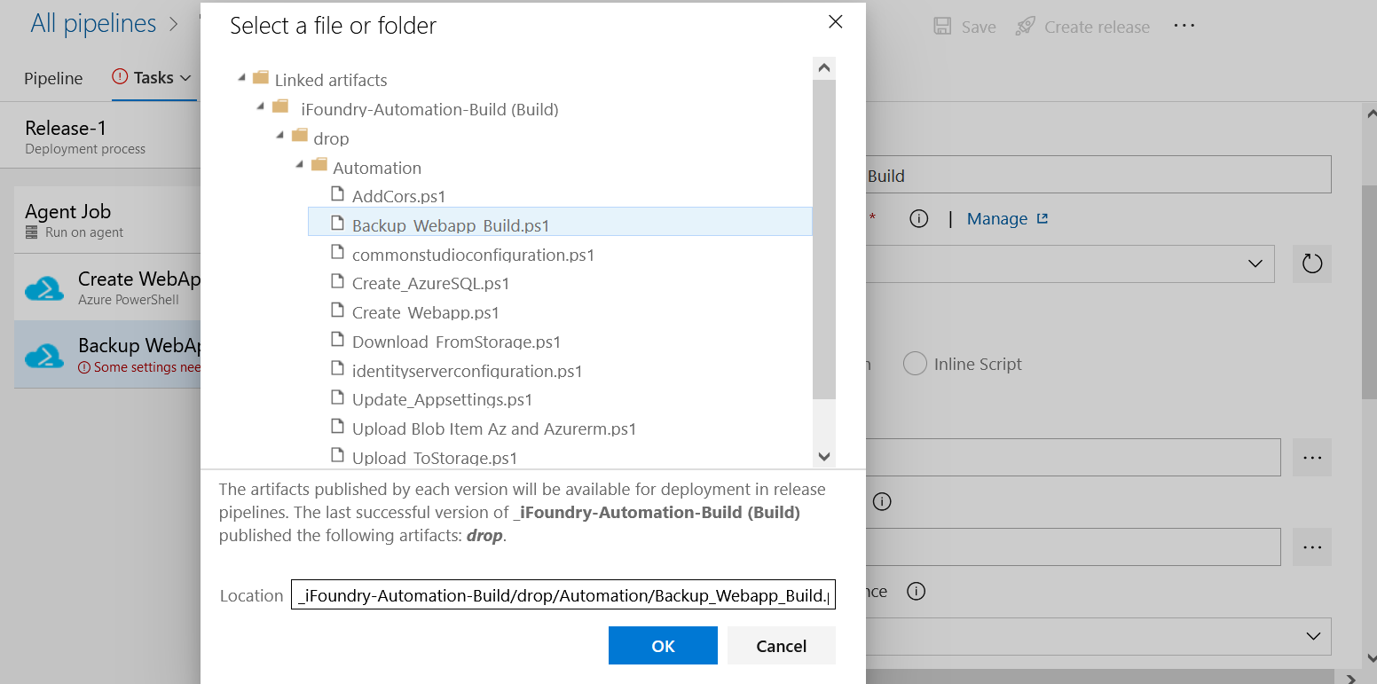Open the Manage link

(1007, 218)
